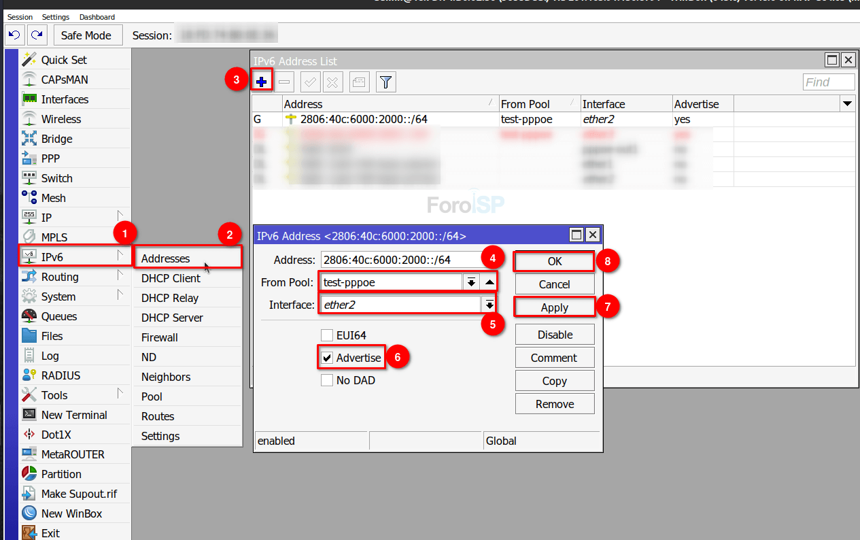Open the From Pool dropdown
The width and height of the screenshot is (860, 540).
pyautogui.click(x=470, y=282)
